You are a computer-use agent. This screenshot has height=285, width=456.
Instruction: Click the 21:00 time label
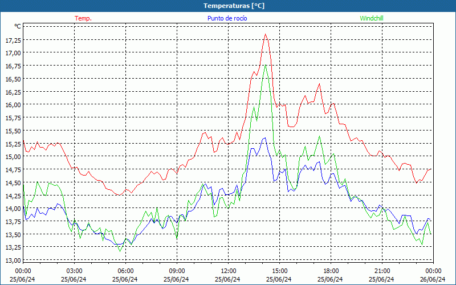[x=382, y=271]
